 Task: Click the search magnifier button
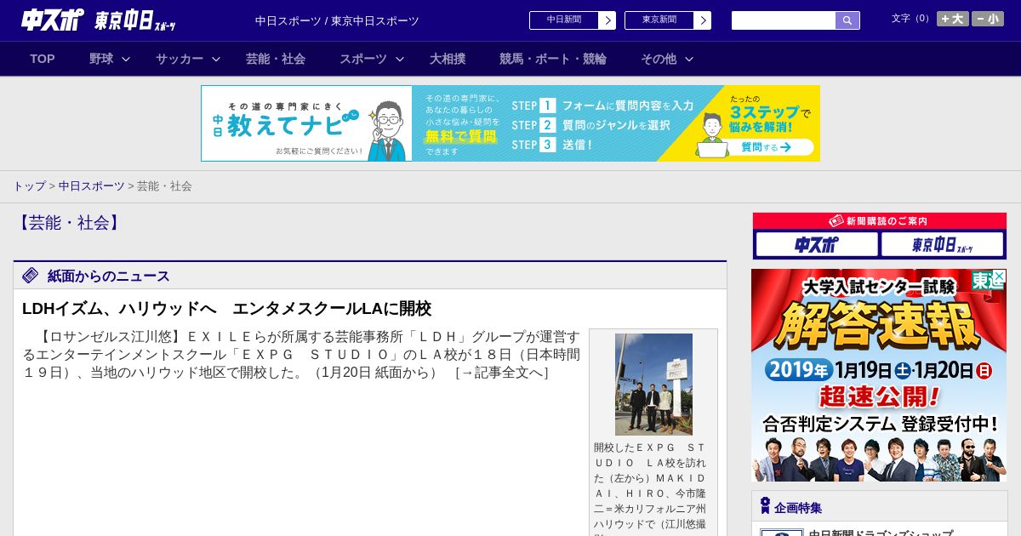(847, 20)
